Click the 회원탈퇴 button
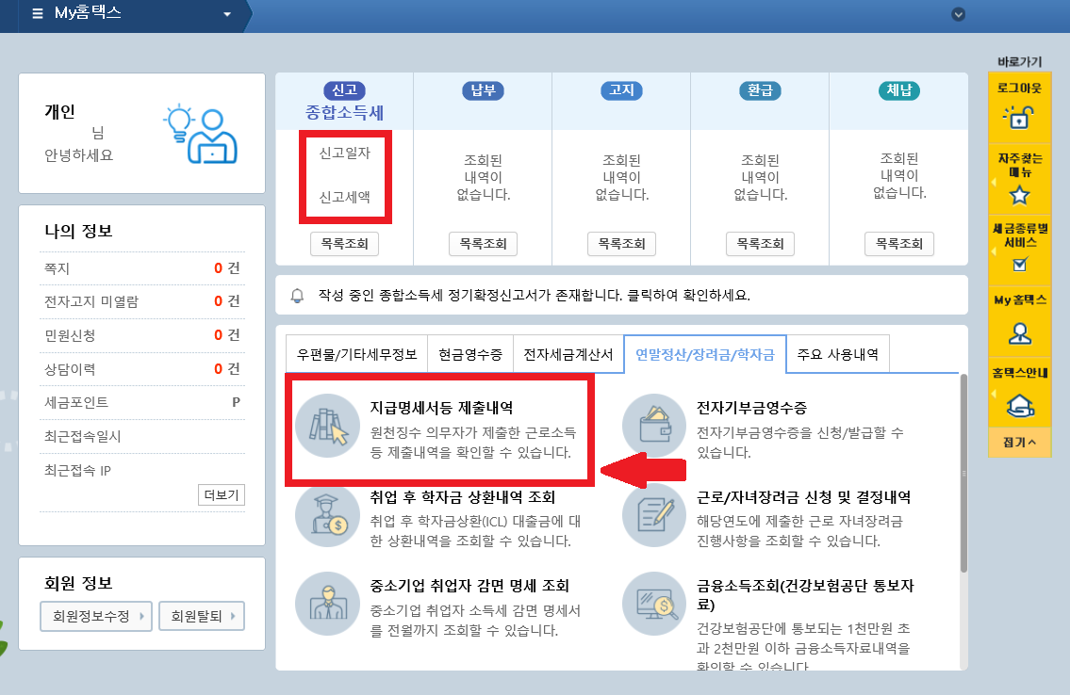This screenshot has width=1070, height=695. pos(202,616)
